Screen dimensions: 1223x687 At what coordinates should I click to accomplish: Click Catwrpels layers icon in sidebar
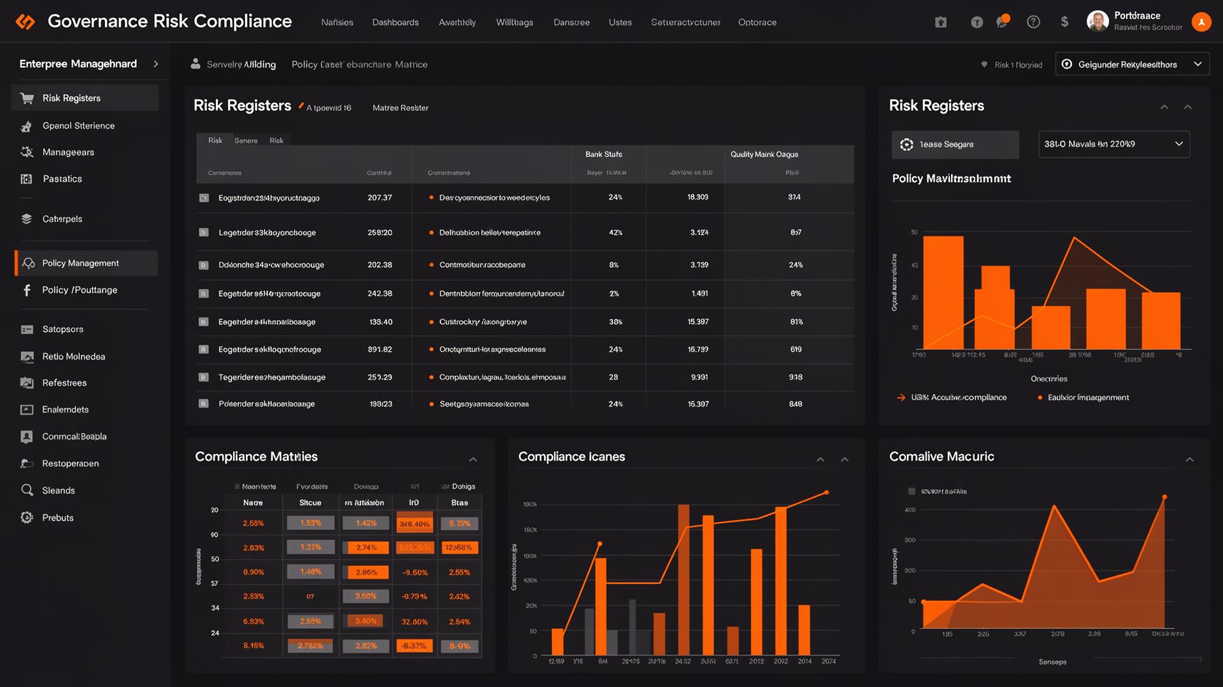pyautogui.click(x=27, y=219)
